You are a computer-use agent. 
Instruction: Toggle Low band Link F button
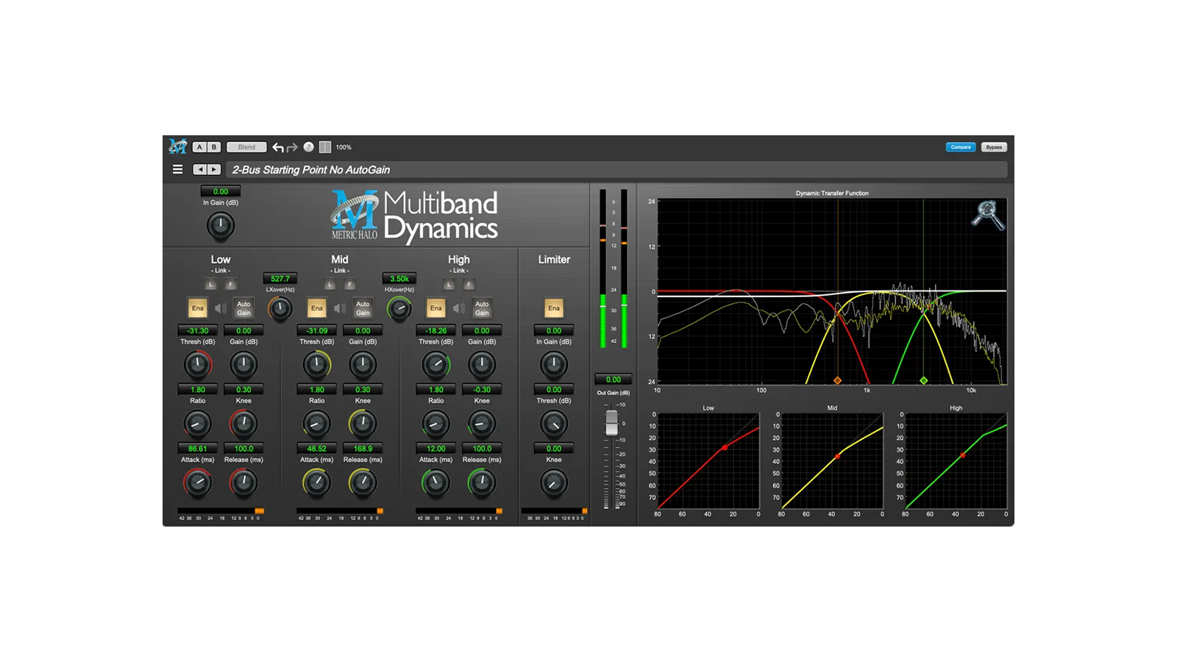tap(230, 284)
